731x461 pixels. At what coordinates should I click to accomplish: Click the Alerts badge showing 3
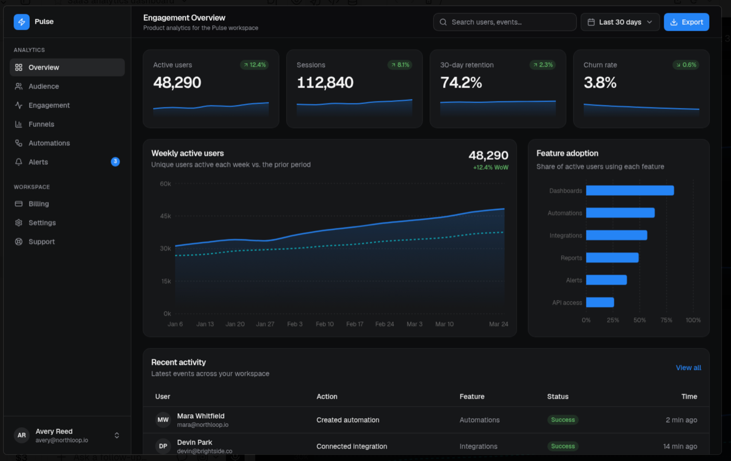point(115,162)
